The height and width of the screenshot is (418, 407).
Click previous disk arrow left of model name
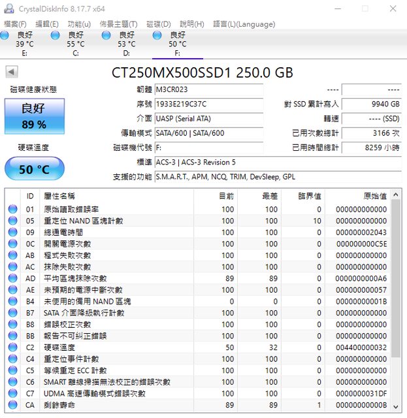(x=11, y=71)
